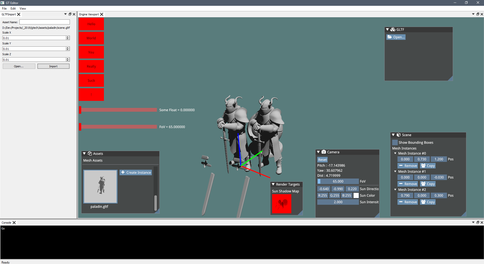Viewport: 484px width, 264px height.
Task: Click the red World button
Action: click(91, 38)
